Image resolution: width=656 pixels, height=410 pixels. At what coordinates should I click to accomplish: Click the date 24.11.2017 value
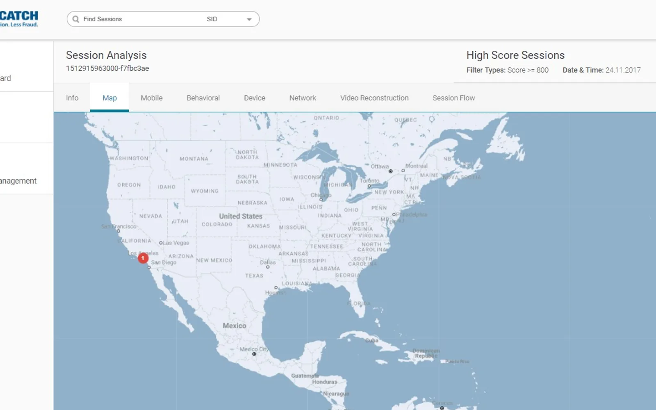click(623, 70)
